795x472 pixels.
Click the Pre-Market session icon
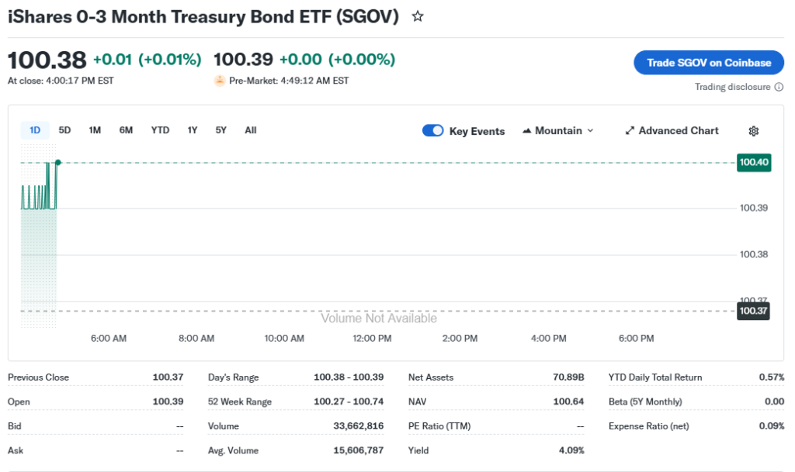pyautogui.click(x=220, y=81)
